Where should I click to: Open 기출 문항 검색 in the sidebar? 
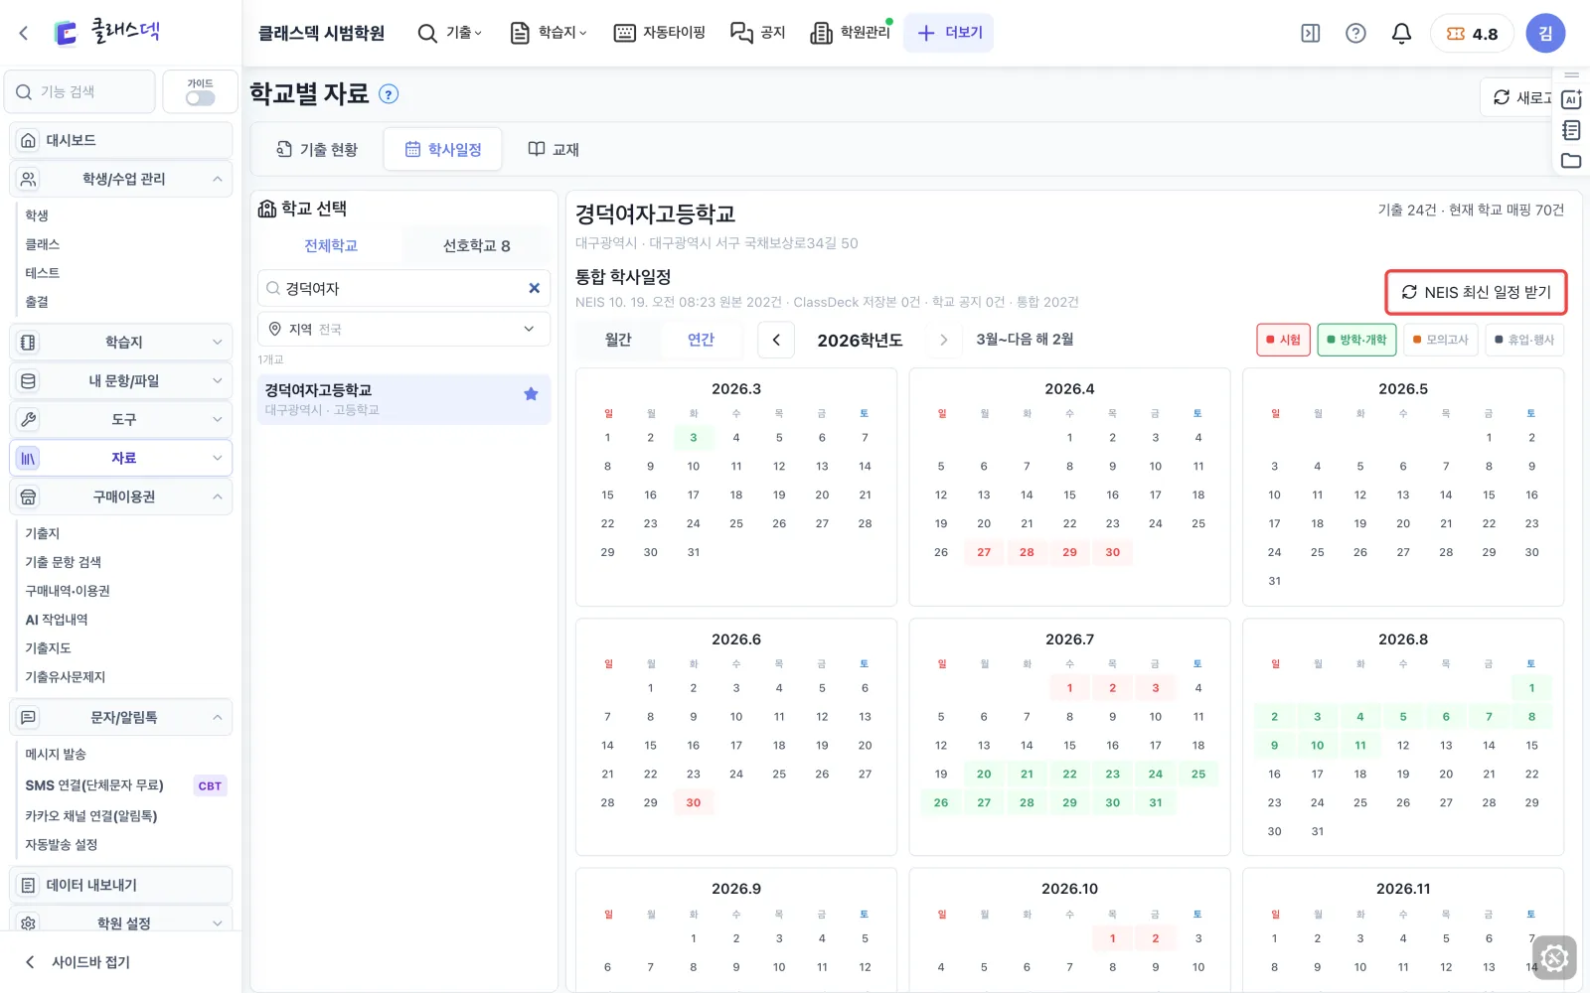[x=64, y=562]
